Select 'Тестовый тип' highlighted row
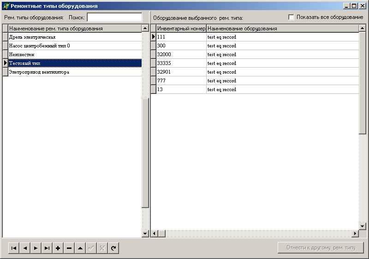Image resolution: width=369 pixels, height=259 pixels. [75, 63]
